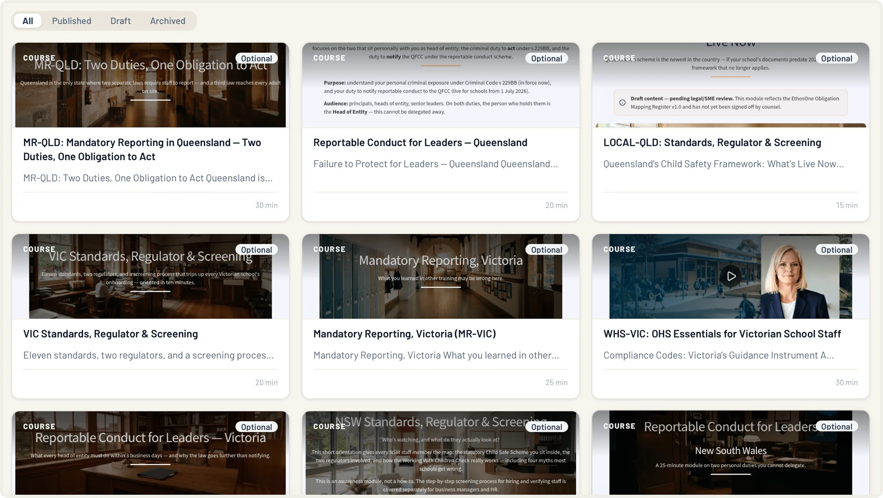Click the VIC Standards course thumbnail image

(x=151, y=276)
